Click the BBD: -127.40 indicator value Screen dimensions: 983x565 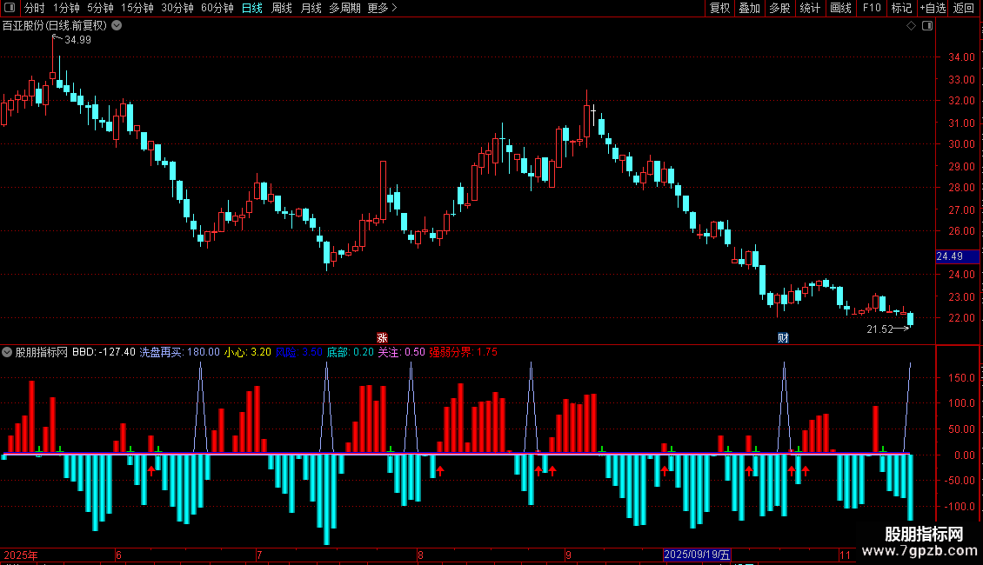tap(104, 352)
